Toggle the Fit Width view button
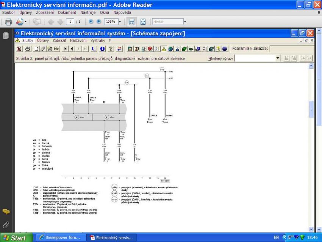 131,22
